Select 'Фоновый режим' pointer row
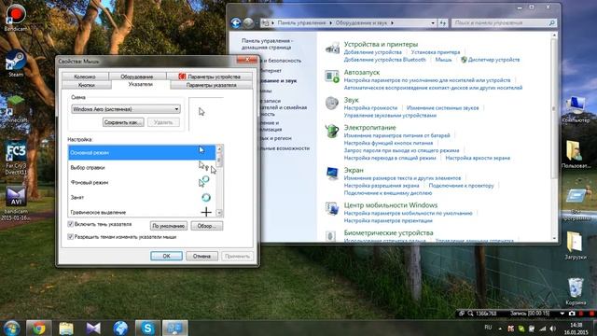Screen dimensions: 597x336 tap(142, 183)
